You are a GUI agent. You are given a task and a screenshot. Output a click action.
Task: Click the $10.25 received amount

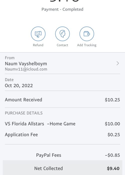click(112, 100)
